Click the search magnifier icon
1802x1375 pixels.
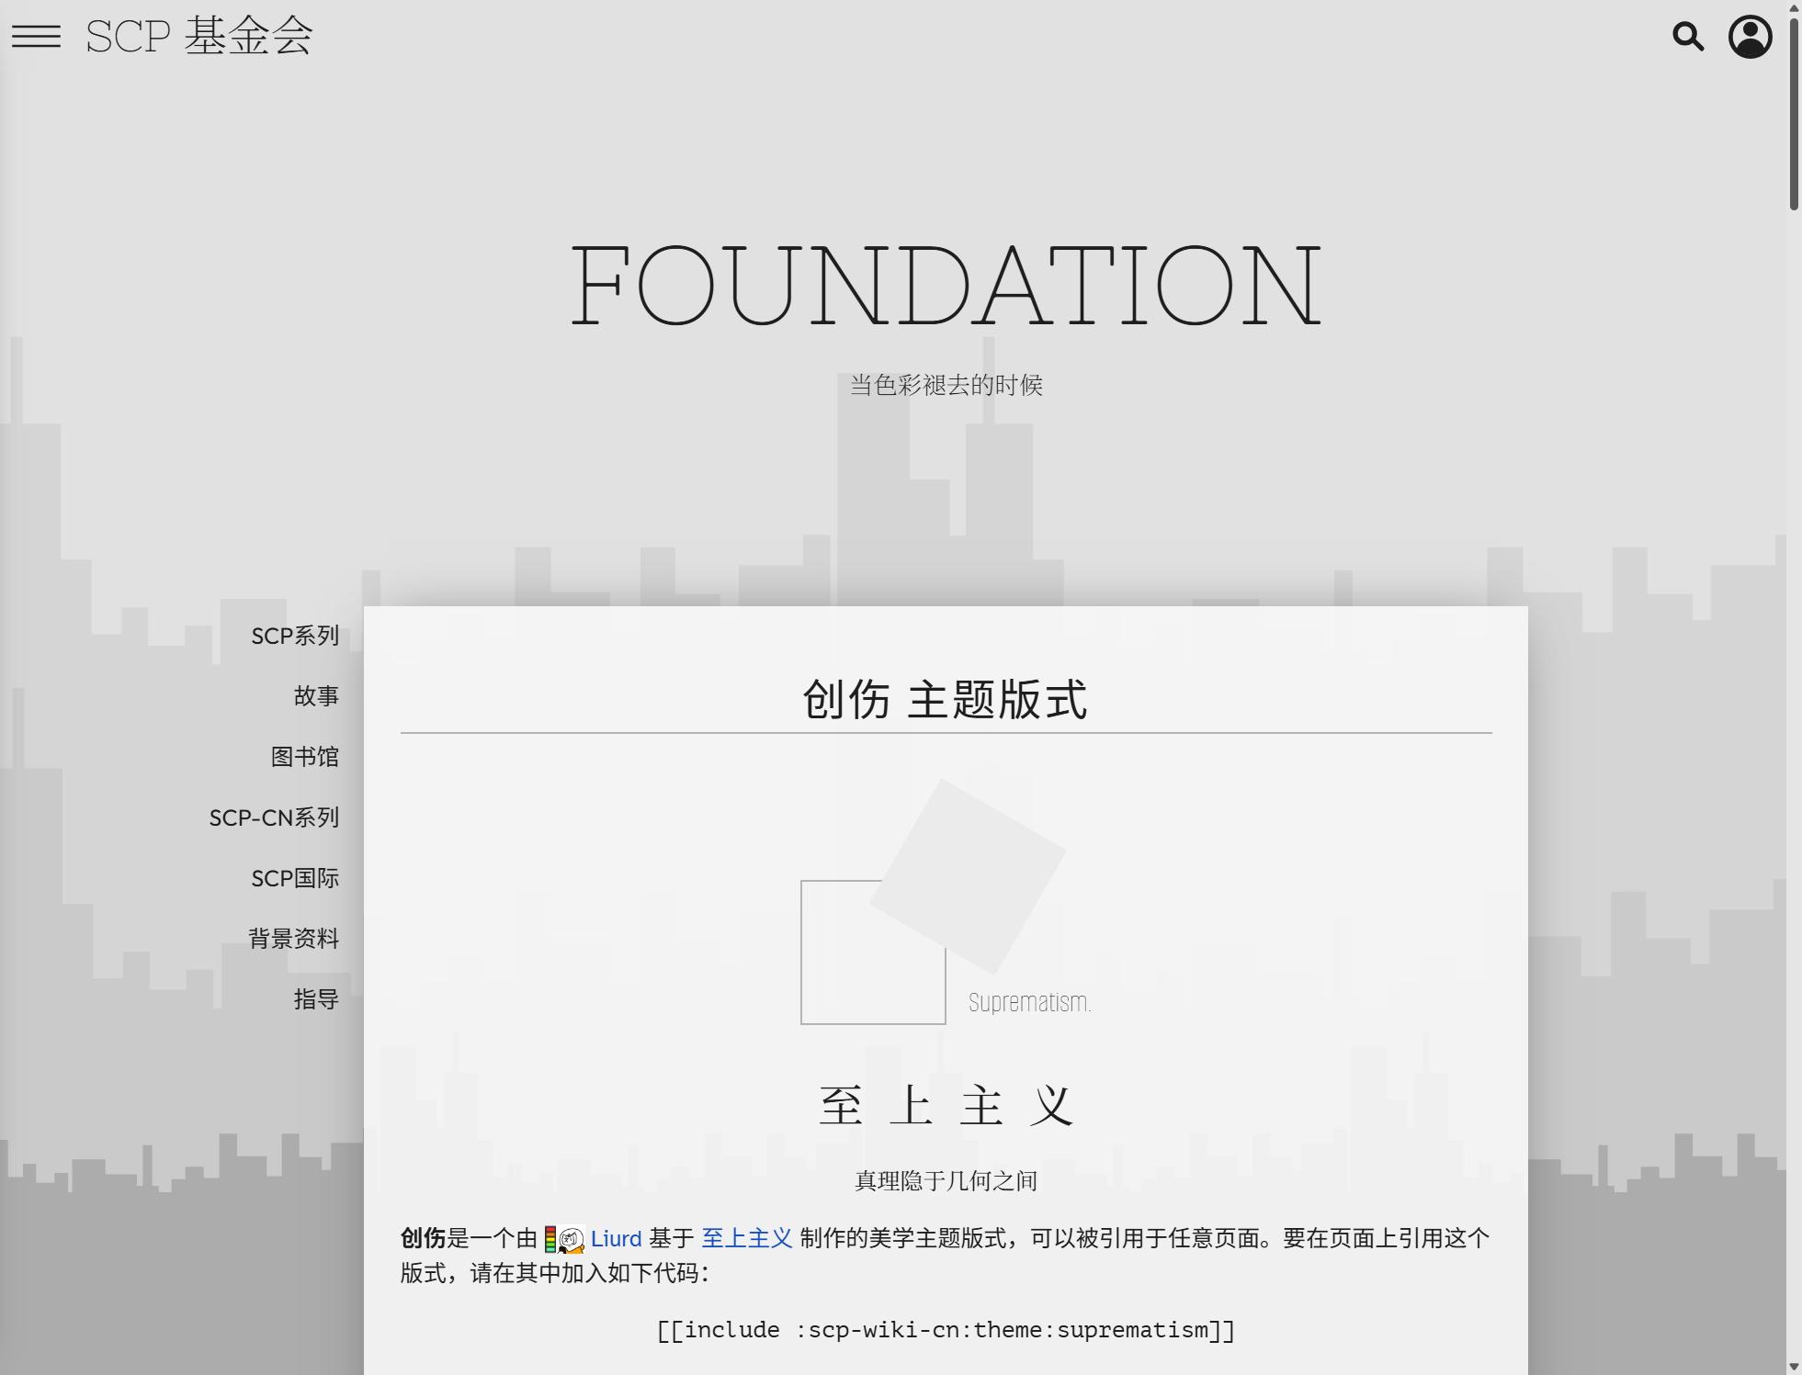pos(1687,37)
